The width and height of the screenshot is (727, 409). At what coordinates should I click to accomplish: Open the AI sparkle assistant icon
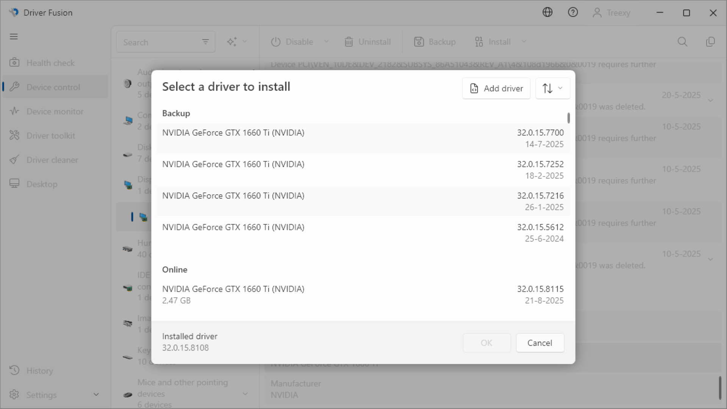pyautogui.click(x=232, y=41)
